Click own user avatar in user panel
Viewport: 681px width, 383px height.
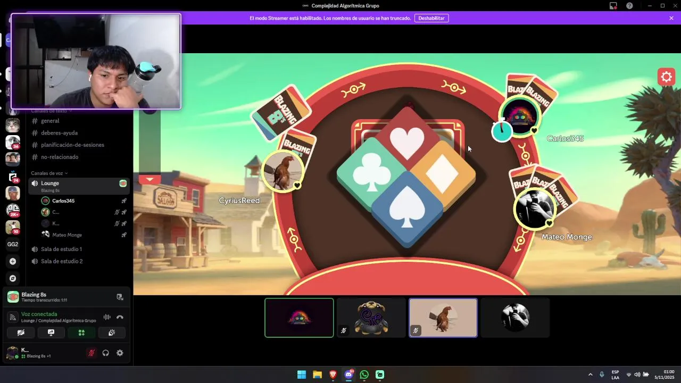click(12, 353)
